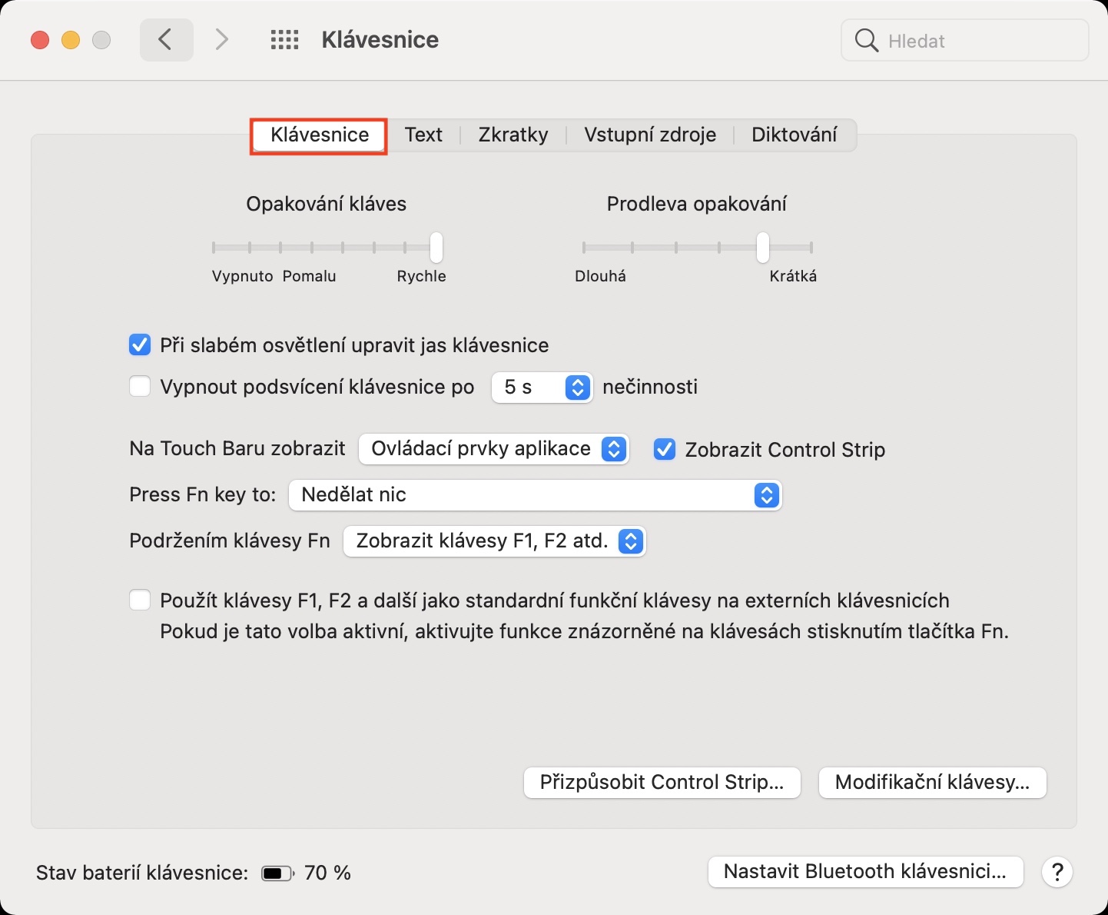
Task: Disable Zobrazit Control Strip checkbox
Action: (x=665, y=449)
